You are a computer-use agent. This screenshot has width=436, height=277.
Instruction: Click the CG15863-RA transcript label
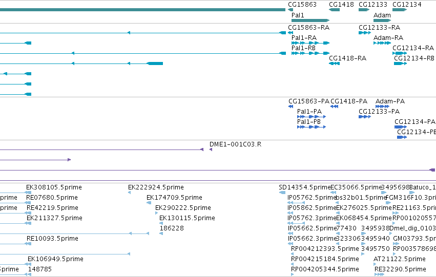click(x=308, y=28)
